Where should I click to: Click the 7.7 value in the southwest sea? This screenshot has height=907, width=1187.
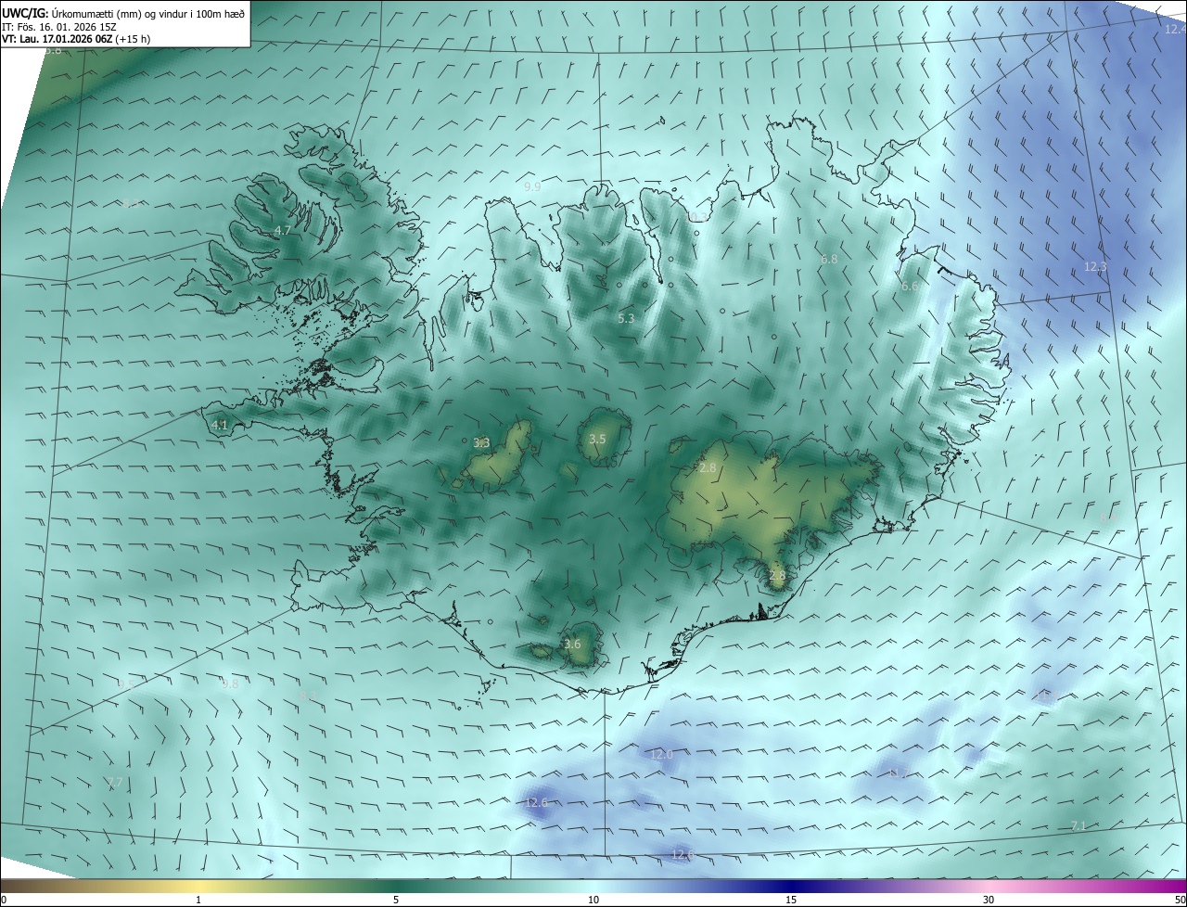pyautogui.click(x=115, y=783)
